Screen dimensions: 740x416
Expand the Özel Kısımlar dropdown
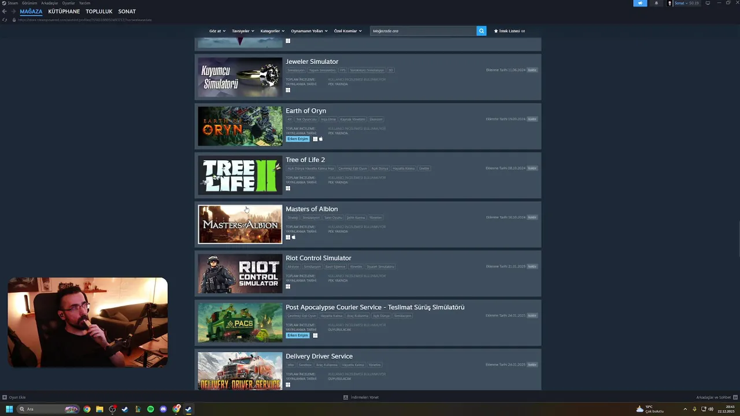[x=347, y=31]
